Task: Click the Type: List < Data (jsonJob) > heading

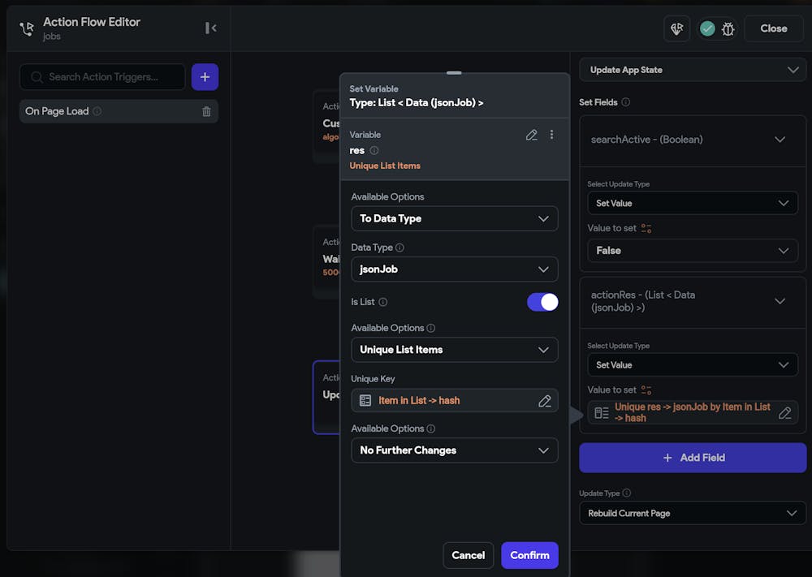Action: pos(417,103)
